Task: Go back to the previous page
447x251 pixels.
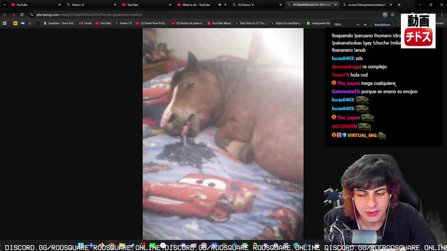Action: click(5, 15)
